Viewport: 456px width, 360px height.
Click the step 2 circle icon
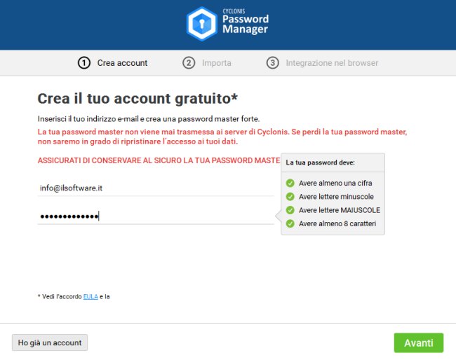(x=189, y=63)
